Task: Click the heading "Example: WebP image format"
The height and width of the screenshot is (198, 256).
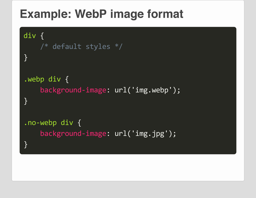Action: click(101, 14)
